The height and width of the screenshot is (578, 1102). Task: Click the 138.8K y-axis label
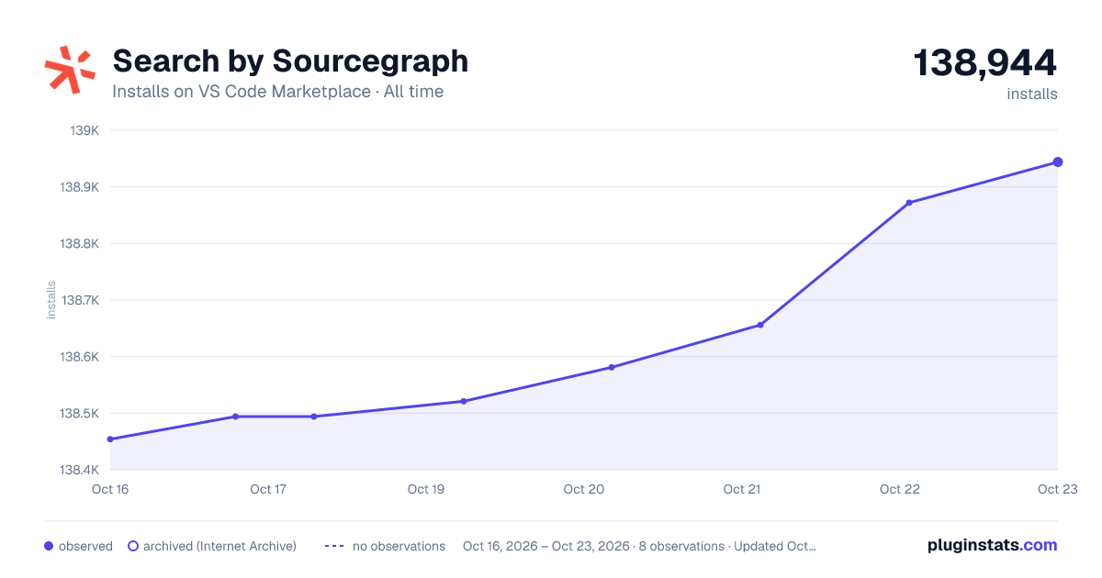click(x=80, y=244)
